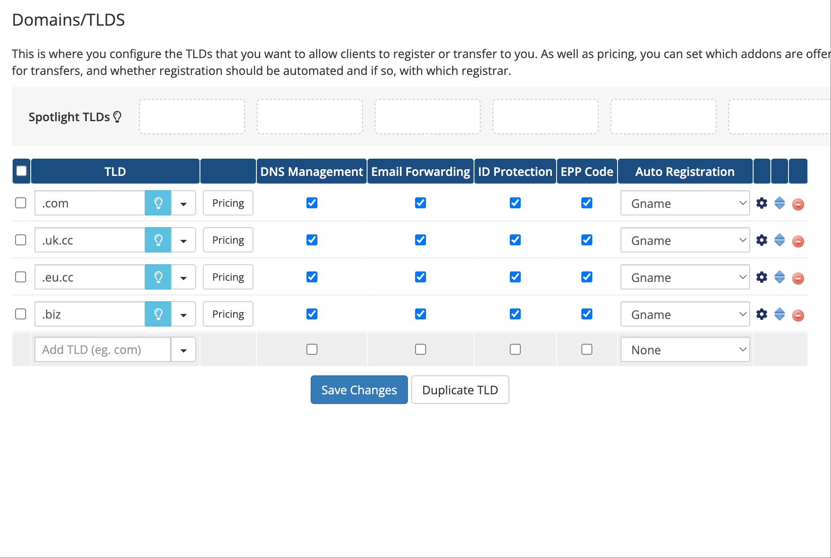This screenshot has width=831, height=558.
Task: Tick the select-all checkbox in header
Action: (x=21, y=171)
